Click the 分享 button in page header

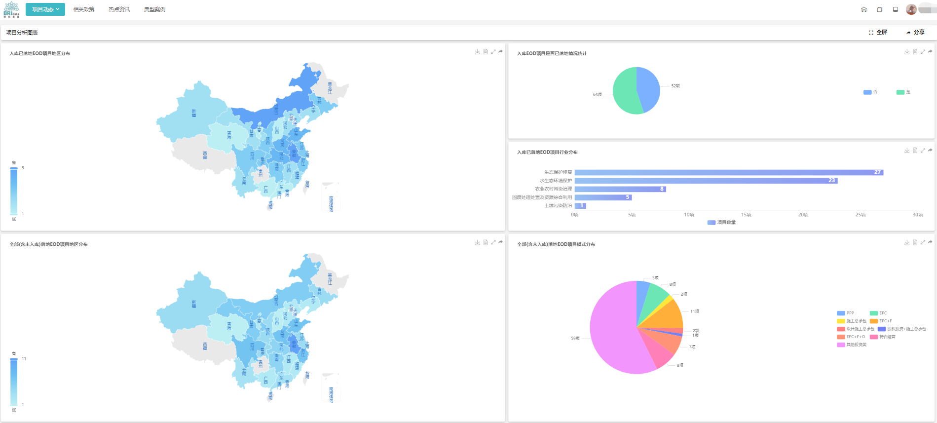[x=915, y=33]
